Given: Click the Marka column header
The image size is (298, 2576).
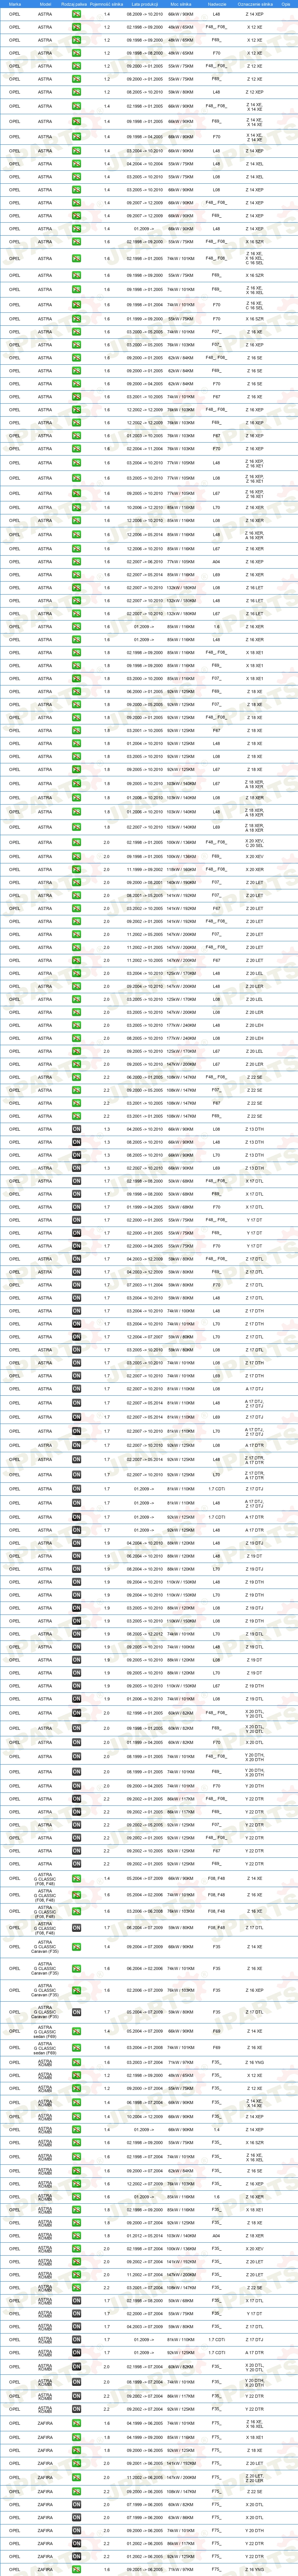Looking at the screenshot, I should click(14, 4).
